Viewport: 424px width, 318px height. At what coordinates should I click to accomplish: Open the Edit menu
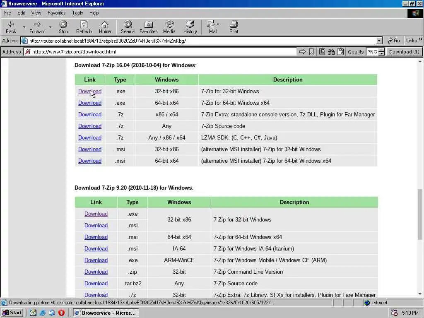(21, 13)
